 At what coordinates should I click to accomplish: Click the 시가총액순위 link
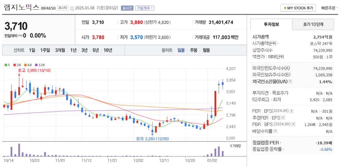(264, 43)
